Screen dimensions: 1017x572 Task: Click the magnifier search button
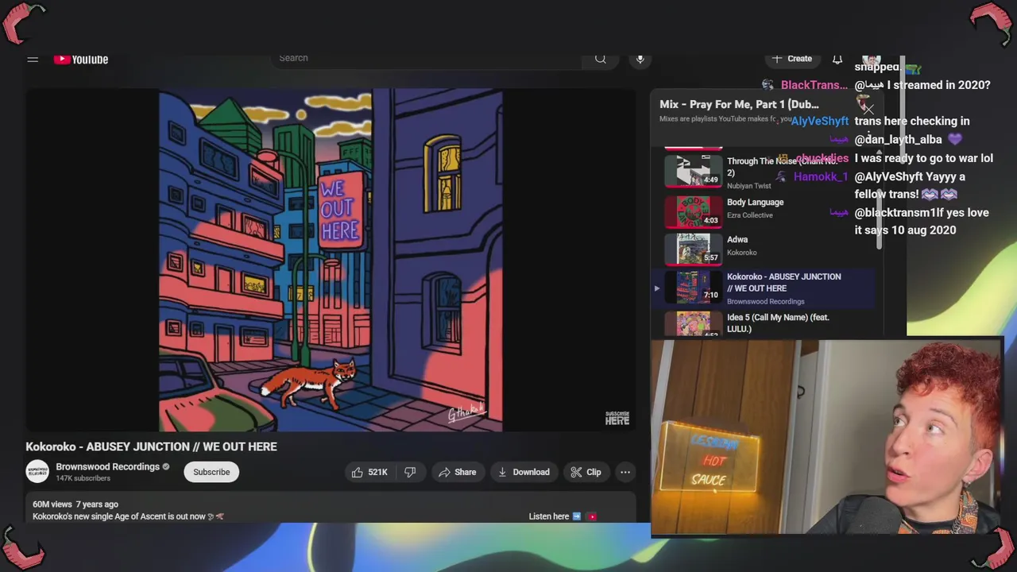[601, 58]
